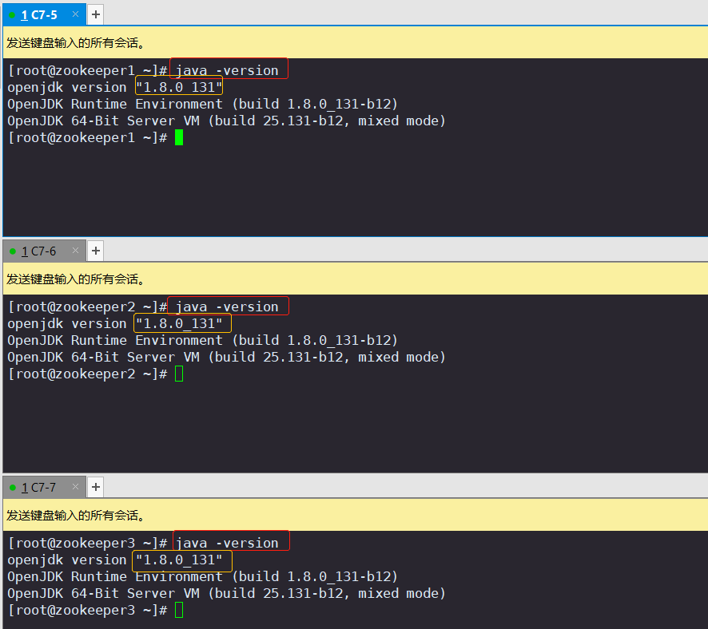Close the C7-6 session tab
The width and height of the screenshot is (708, 629).
click(x=75, y=251)
